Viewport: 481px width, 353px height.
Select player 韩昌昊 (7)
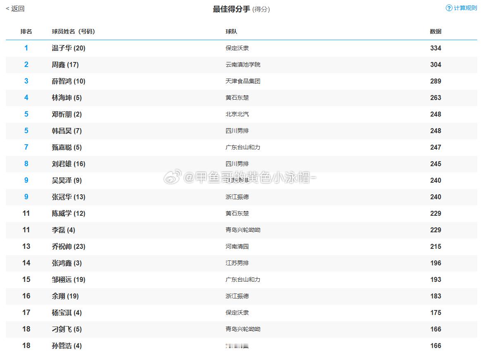point(67,131)
